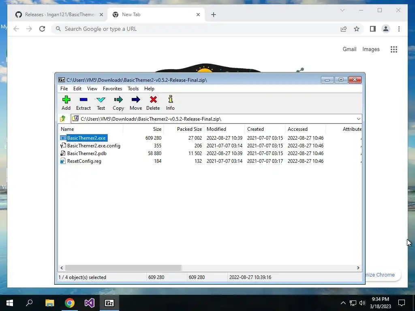415x311 pixels.
Task: Go forward in Chrome browser
Action: (29, 29)
